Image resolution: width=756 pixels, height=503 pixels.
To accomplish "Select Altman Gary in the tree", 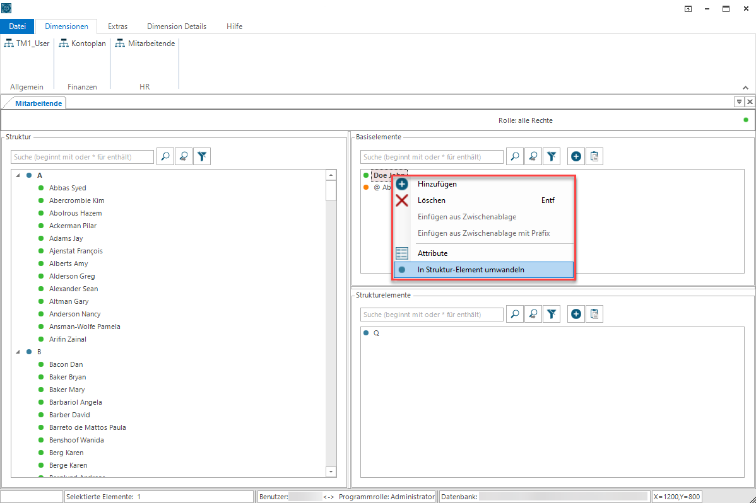I will (69, 301).
